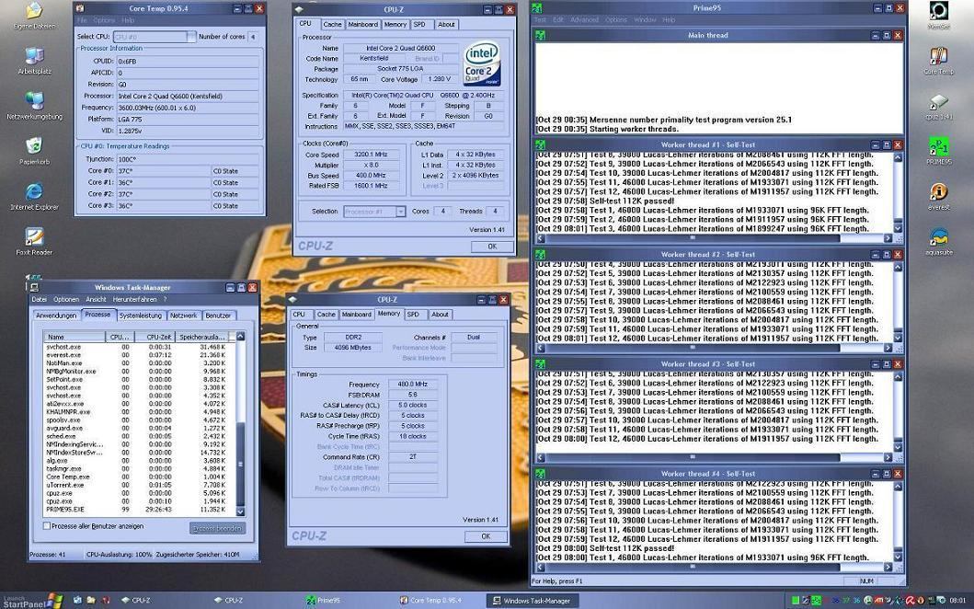Click OK in the lower CPU-Z Memory window
974x609 pixels.
coord(486,536)
